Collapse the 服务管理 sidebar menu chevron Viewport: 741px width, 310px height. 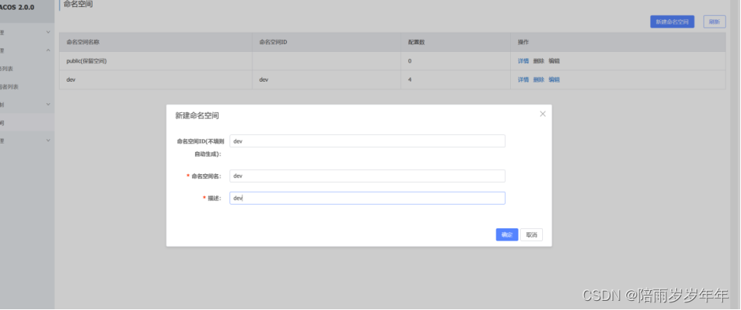tap(48, 50)
